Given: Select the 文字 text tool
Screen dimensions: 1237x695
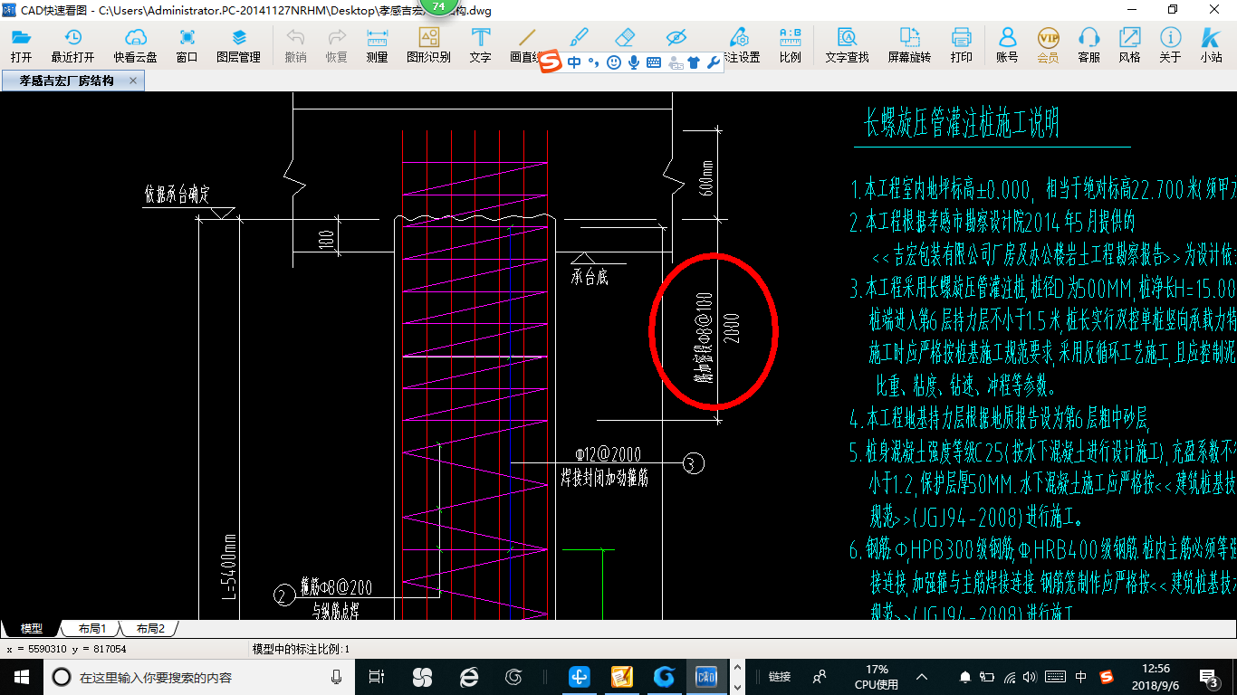Looking at the screenshot, I should 481,44.
